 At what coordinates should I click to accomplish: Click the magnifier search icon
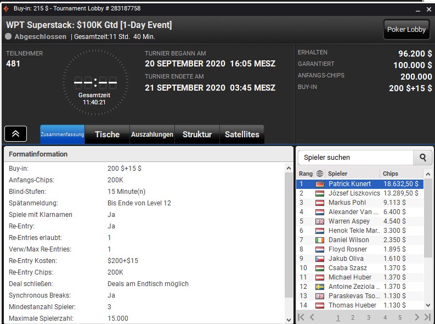422,158
